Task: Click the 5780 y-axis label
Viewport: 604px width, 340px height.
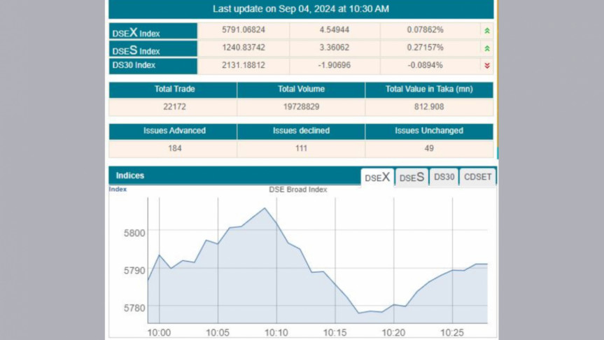Action: coord(134,308)
